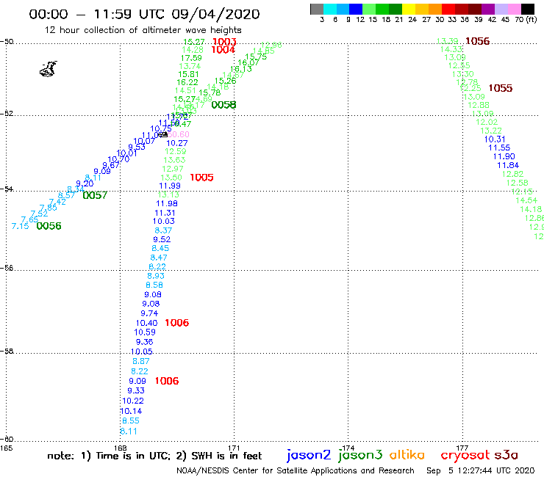This screenshot has height=477, width=544.
Task: Click the wave height value 9.52
Action: [x=162, y=239]
